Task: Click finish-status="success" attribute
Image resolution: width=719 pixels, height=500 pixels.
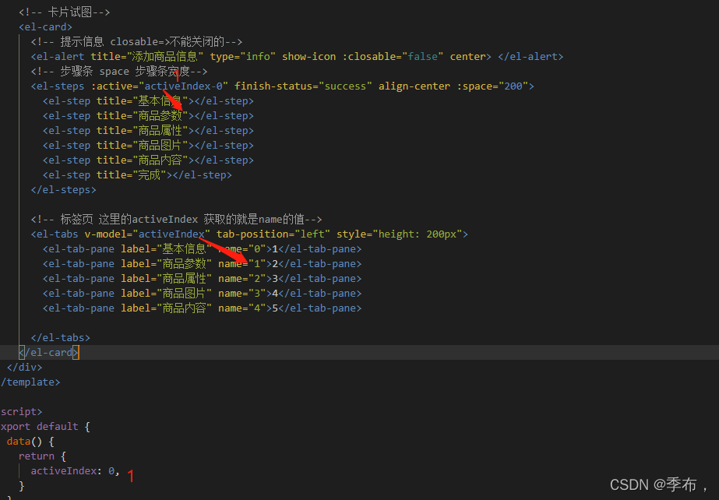Action: point(303,86)
